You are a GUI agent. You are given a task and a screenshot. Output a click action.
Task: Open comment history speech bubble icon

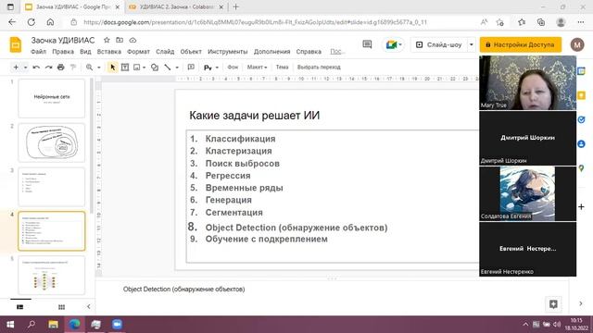tap(367, 44)
